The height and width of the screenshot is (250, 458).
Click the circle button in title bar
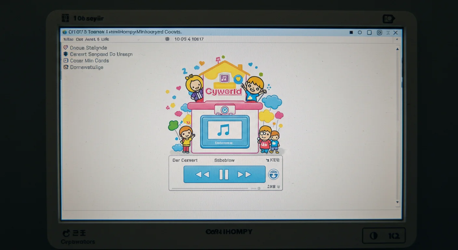point(360,33)
